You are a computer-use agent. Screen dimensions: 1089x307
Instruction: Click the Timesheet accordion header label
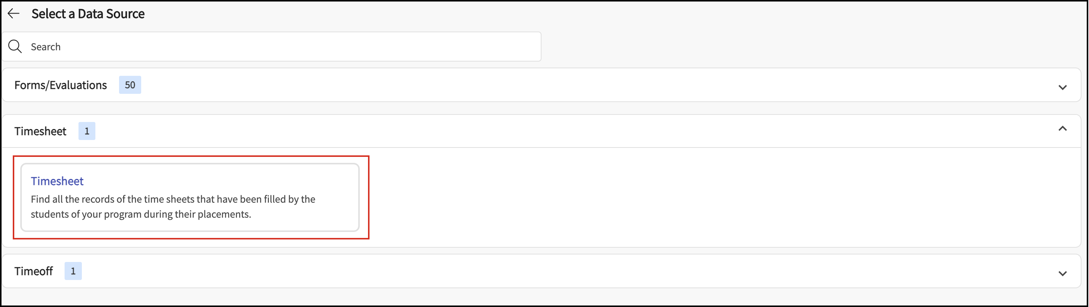click(x=40, y=131)
